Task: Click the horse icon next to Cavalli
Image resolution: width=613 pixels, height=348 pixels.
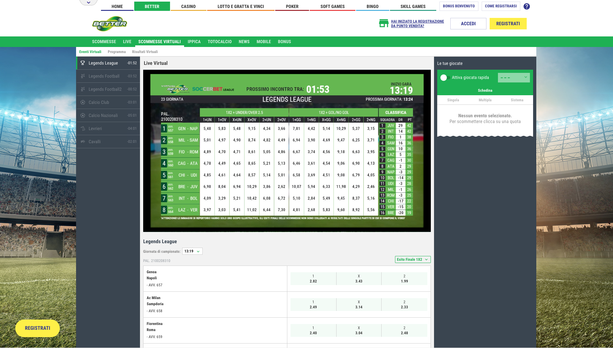Action: tap(83, 142)
